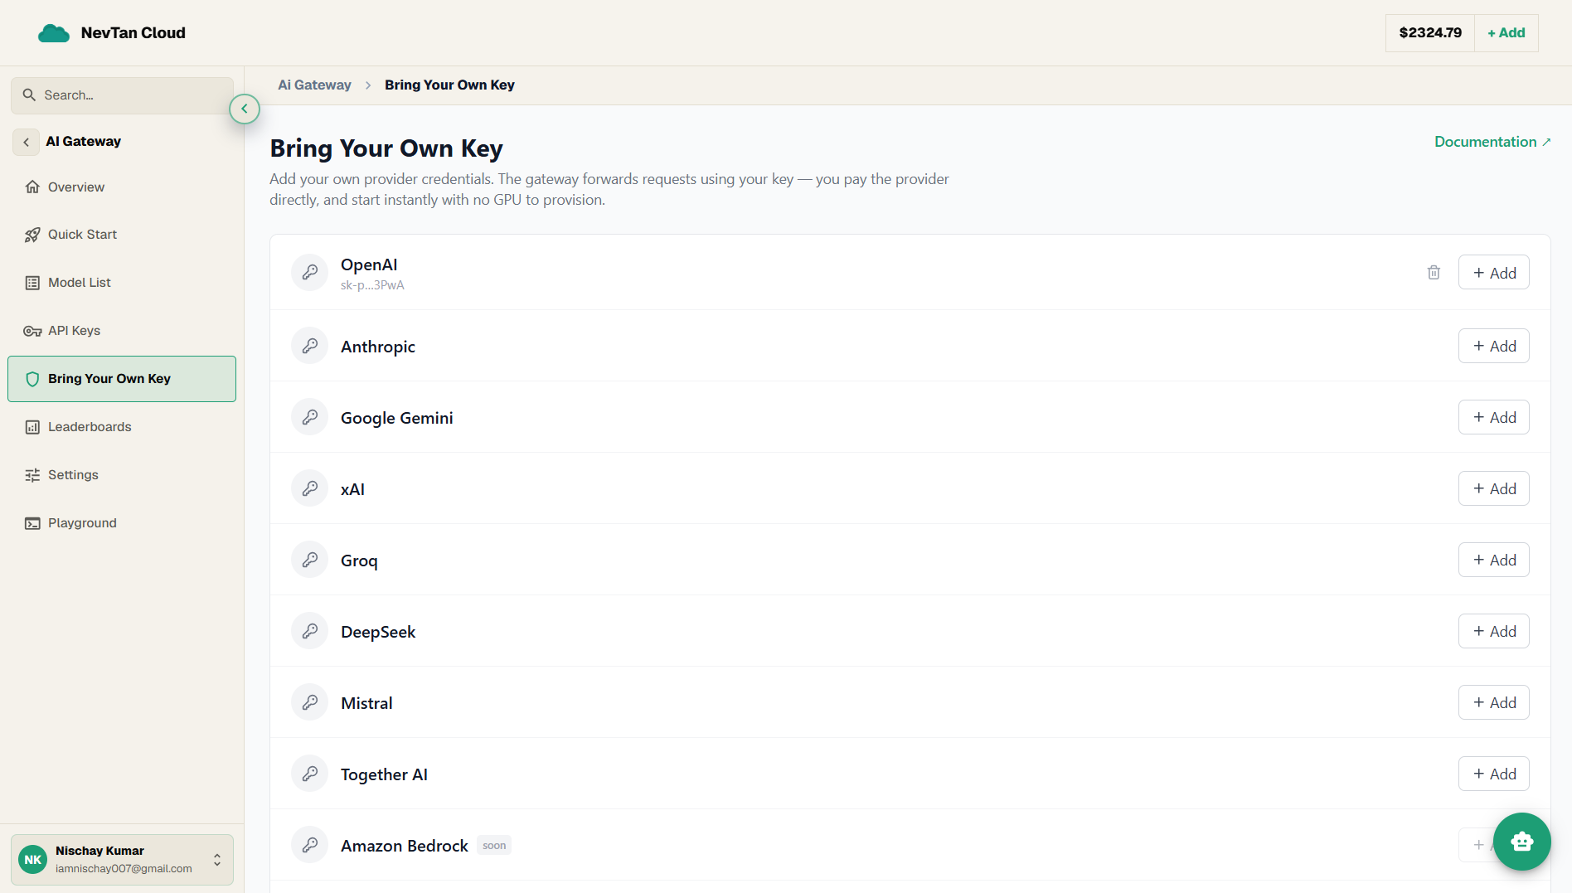
Task: Click the Google Gemini provider name
Action: coord(397,418)
